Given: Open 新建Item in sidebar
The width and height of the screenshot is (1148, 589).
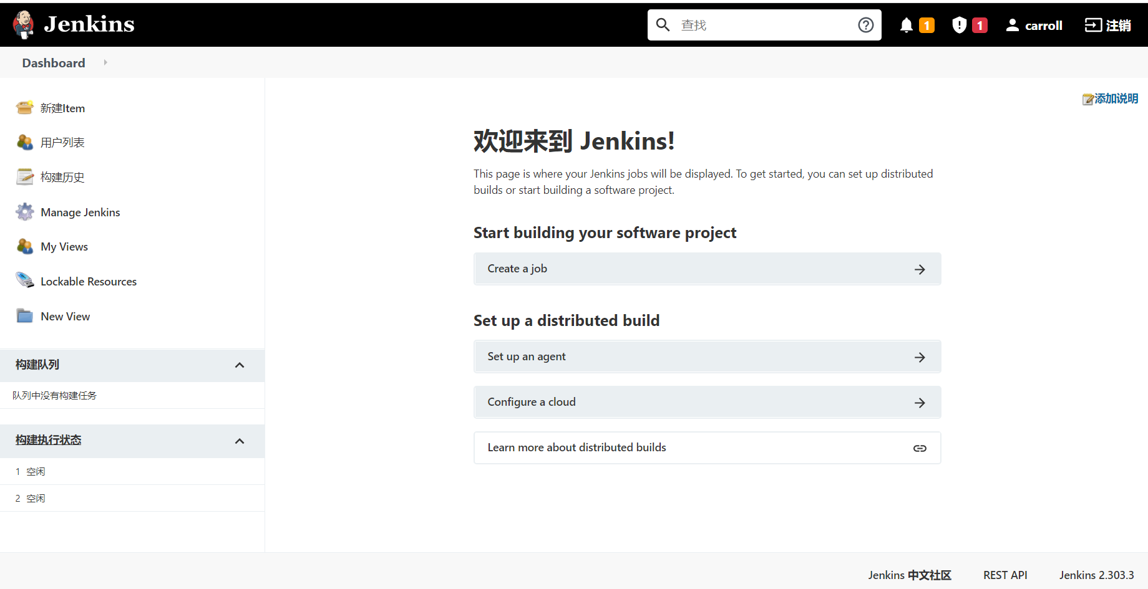Looking at the screenshot, I should pyautogui.click(x=62, y=108).
